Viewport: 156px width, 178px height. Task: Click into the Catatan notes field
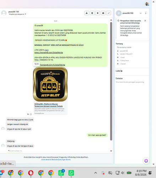[130, 82]
